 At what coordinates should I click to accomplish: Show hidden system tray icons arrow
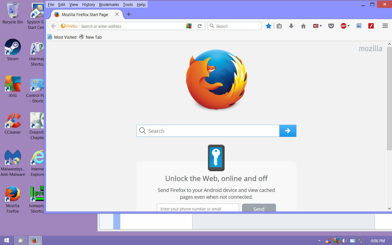[319, 241]
